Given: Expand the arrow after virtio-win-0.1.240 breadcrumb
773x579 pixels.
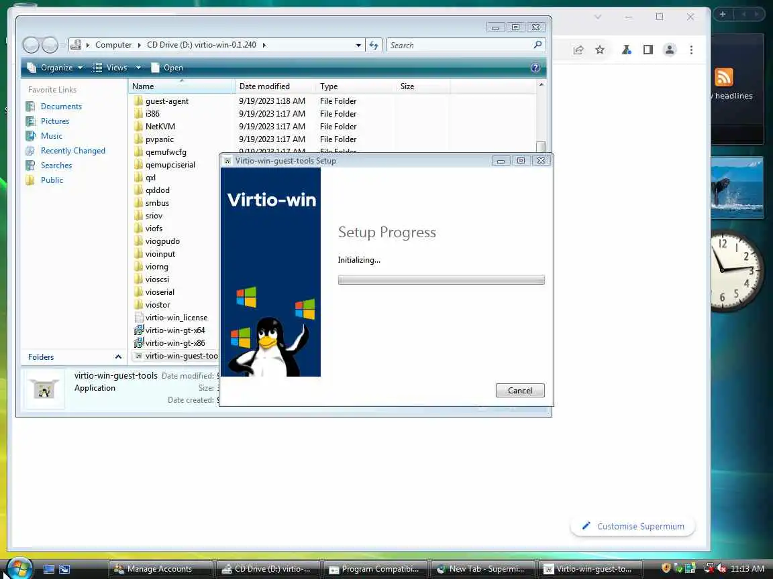Looking at the screenshot, I should tap(264, 46).
